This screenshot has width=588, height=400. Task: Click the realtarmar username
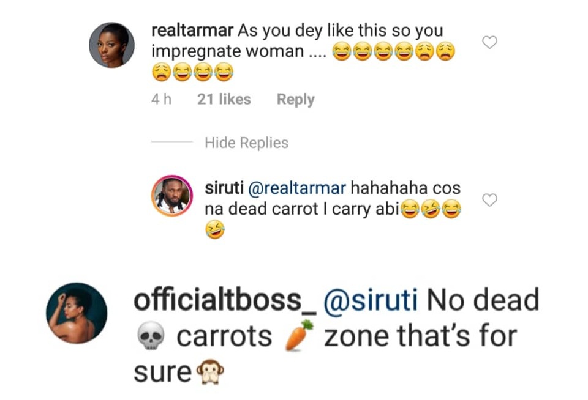click(x=191, y=30)
